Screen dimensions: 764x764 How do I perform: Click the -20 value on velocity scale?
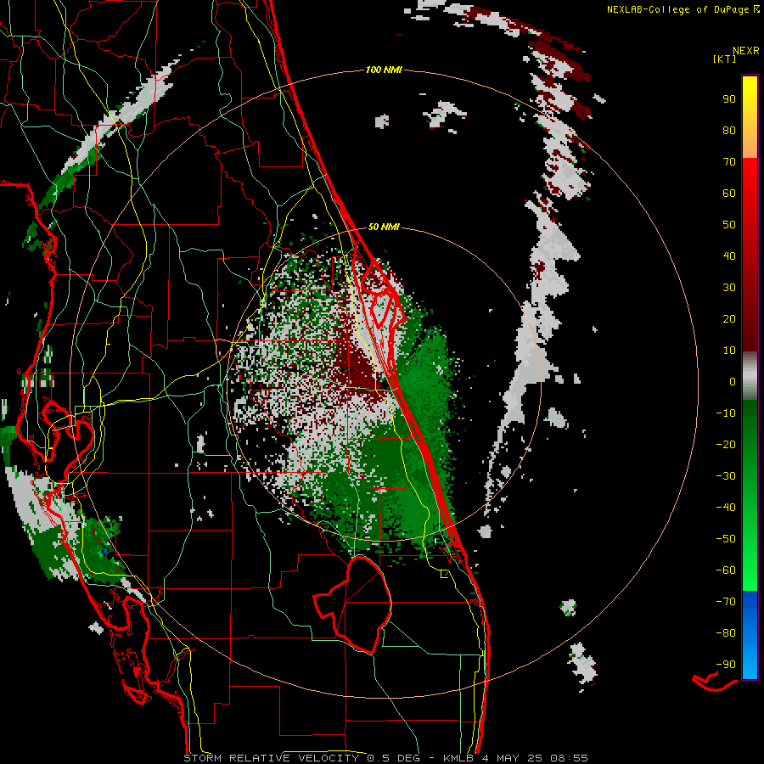[x=726, y=445]
